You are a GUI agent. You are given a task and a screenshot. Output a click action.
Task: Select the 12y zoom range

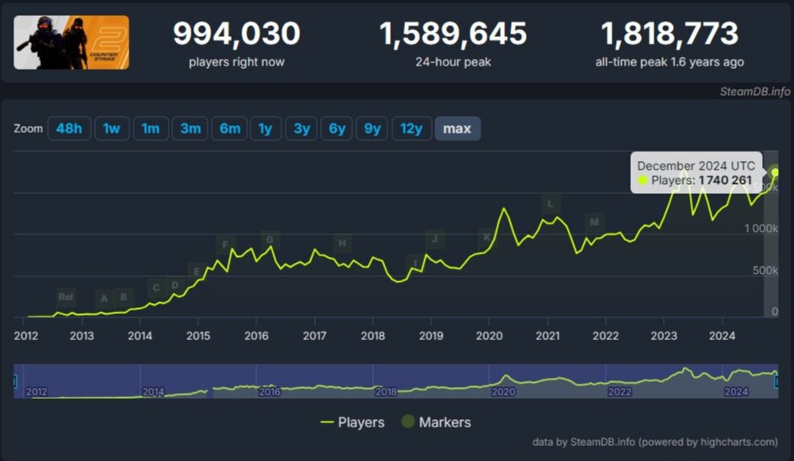point(411,128)
